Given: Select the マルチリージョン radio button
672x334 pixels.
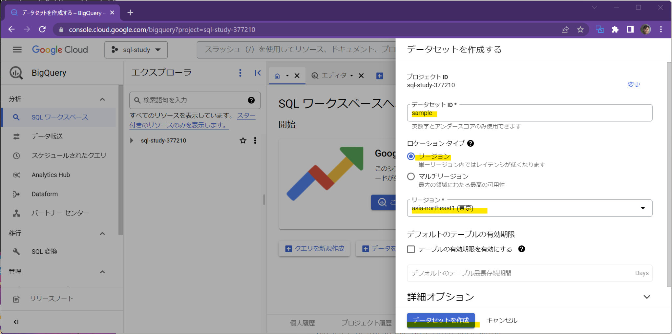Looking at the screenshot, I should tap(410, 177).
